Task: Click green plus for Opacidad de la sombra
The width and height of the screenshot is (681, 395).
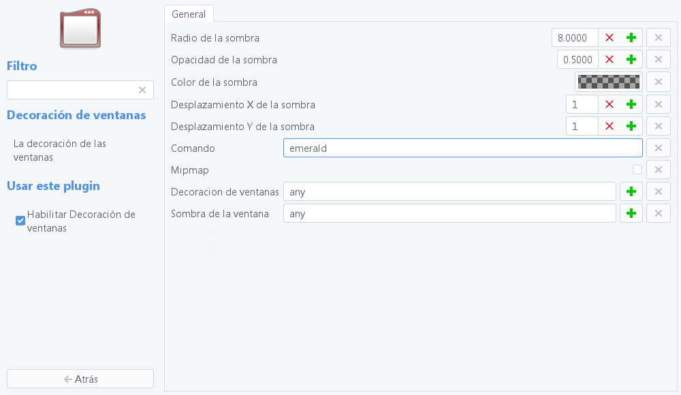Action: pos(631,60)
